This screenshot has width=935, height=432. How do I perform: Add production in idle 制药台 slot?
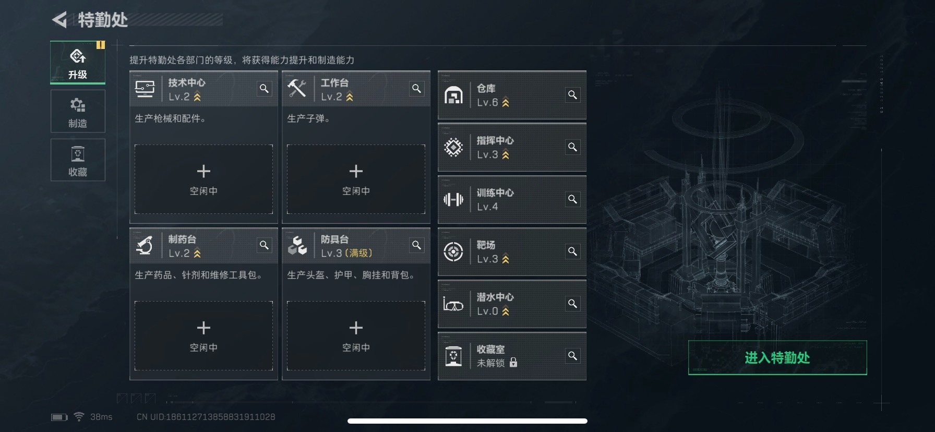[x=203, y=335]
